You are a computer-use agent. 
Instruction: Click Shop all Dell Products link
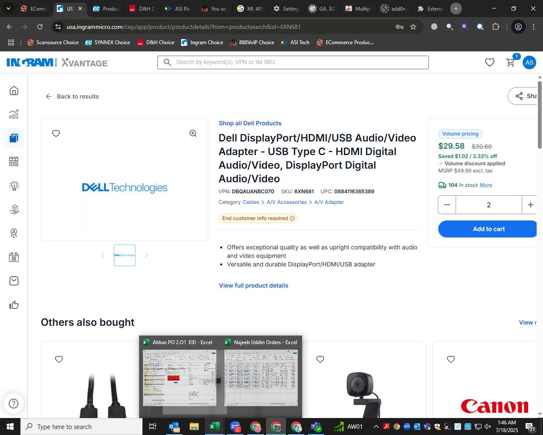(x=250, y=123)
